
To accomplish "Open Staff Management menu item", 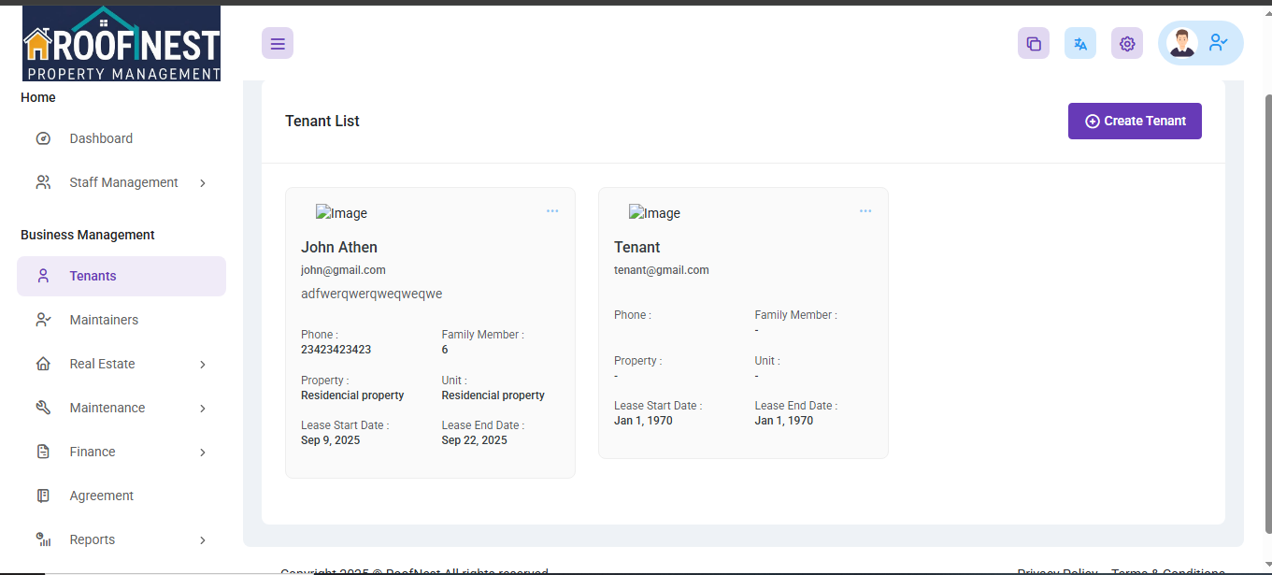I will click(121, 182).
